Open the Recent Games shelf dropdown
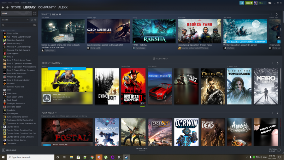Viewport: 284px width, 160px height. [61, 63]
